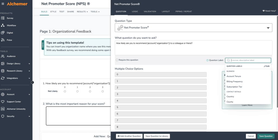The image size is (278, 140).
Task: Collapse the sidebar with the arrow toggle
Action: (33, 82)
